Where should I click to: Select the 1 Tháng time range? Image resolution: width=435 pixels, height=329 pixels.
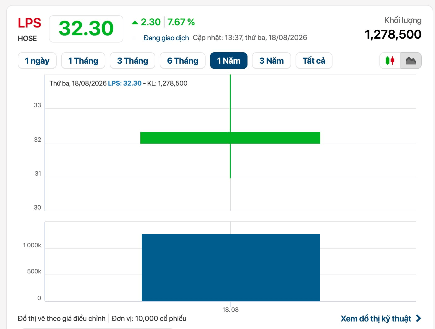[83, 61]
